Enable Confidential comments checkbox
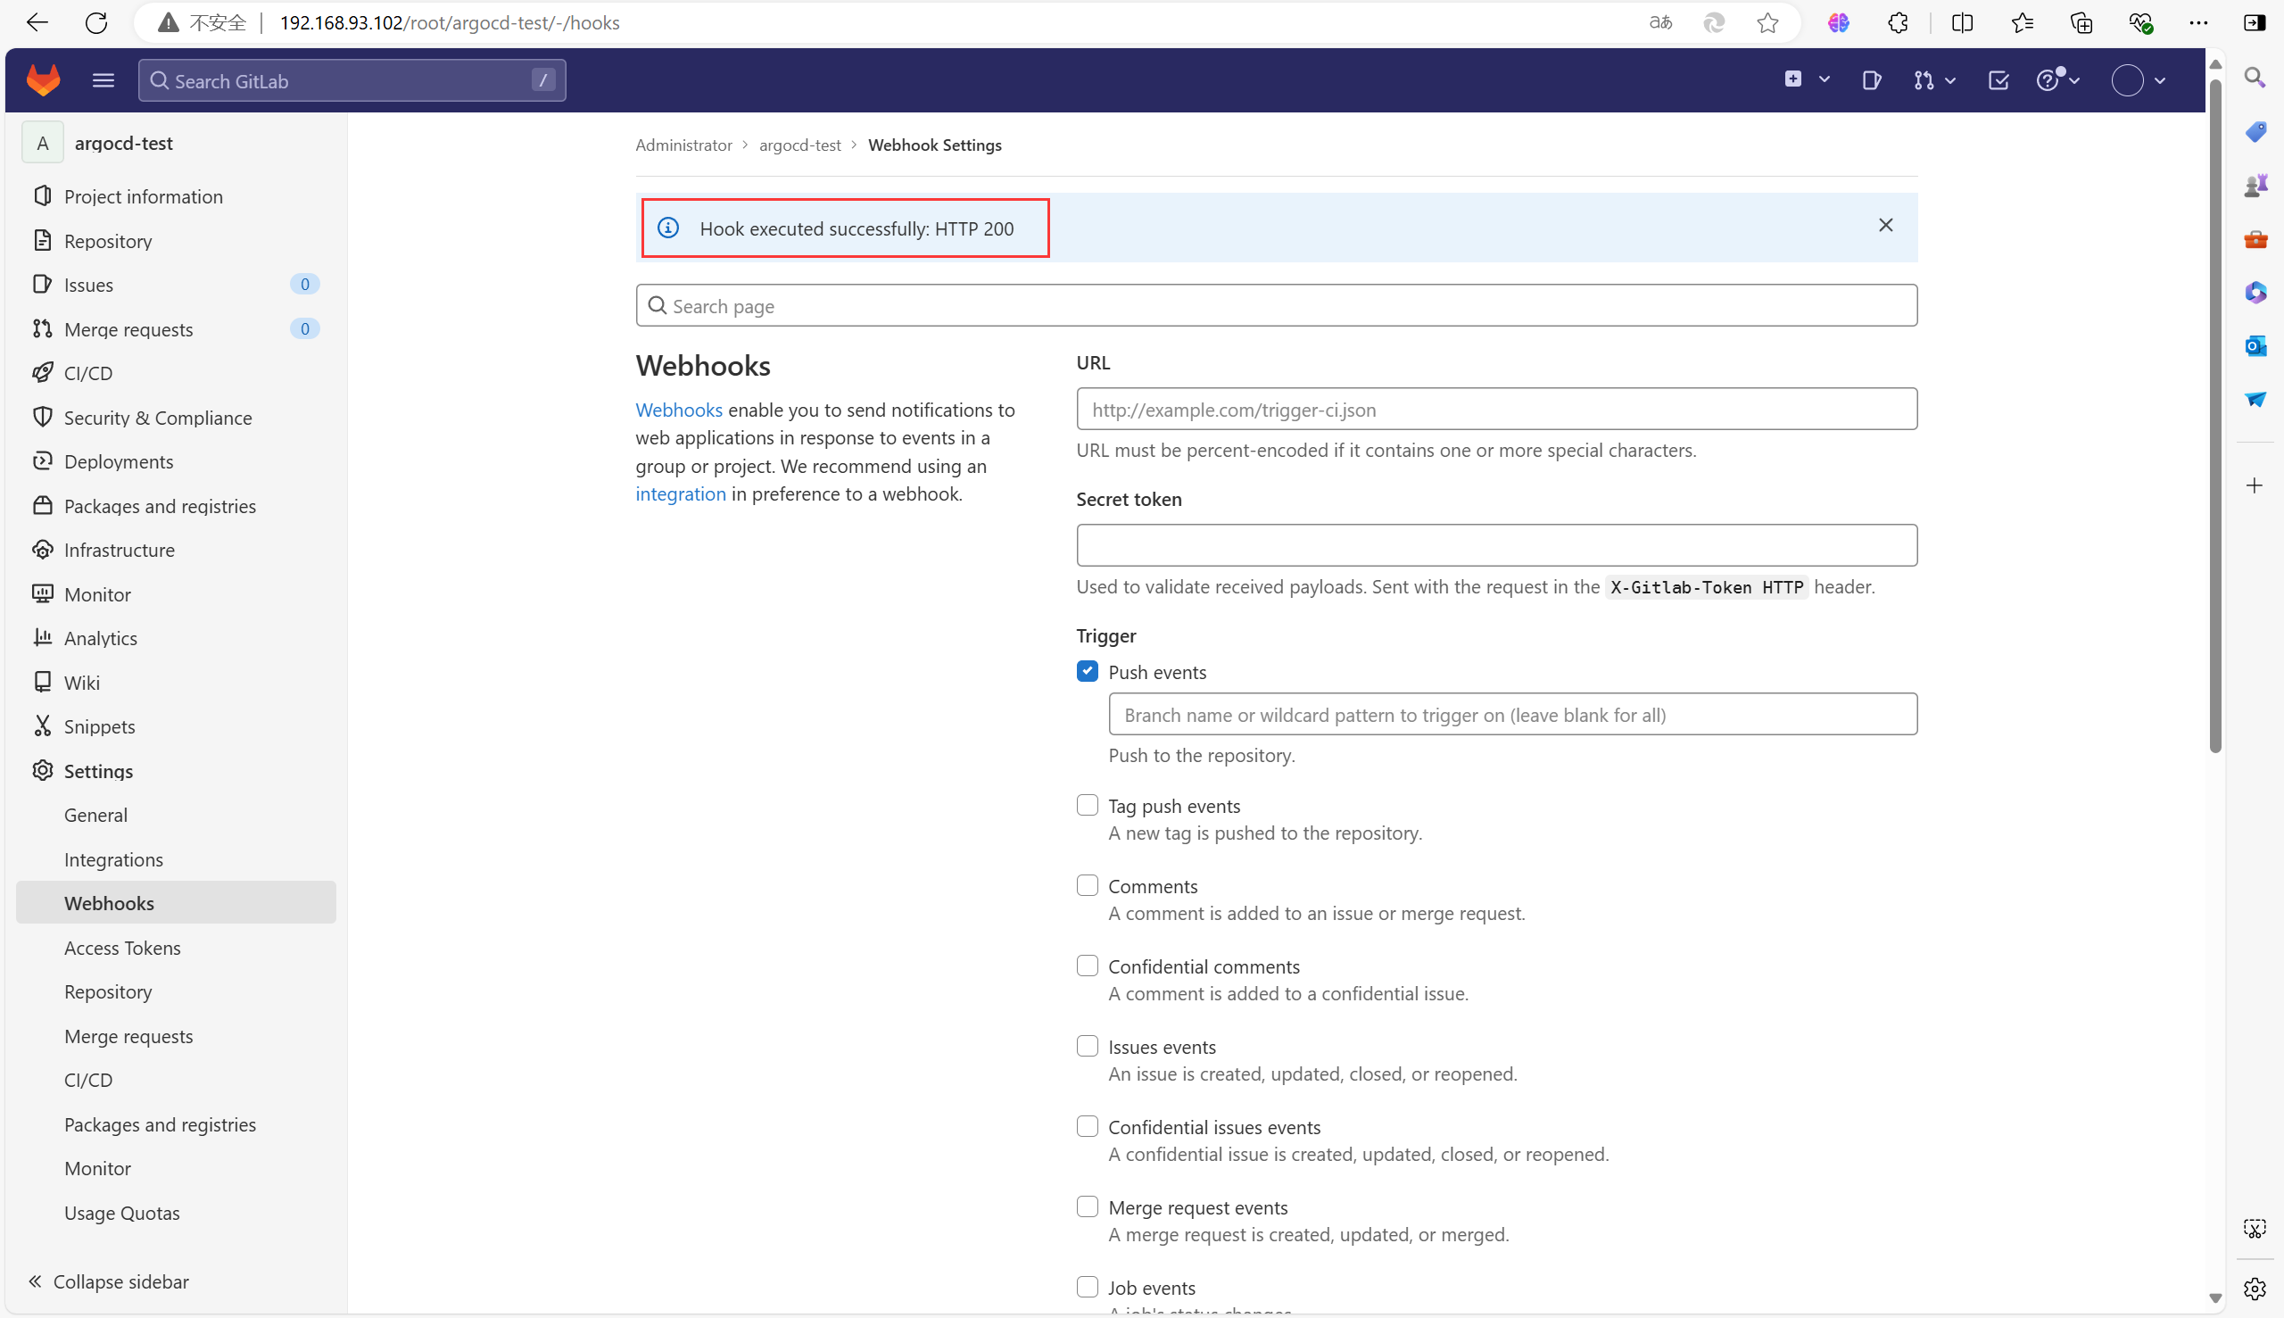This screenshot has height=1318, width=2284. pyautogui.click(x=1087, y=966)
